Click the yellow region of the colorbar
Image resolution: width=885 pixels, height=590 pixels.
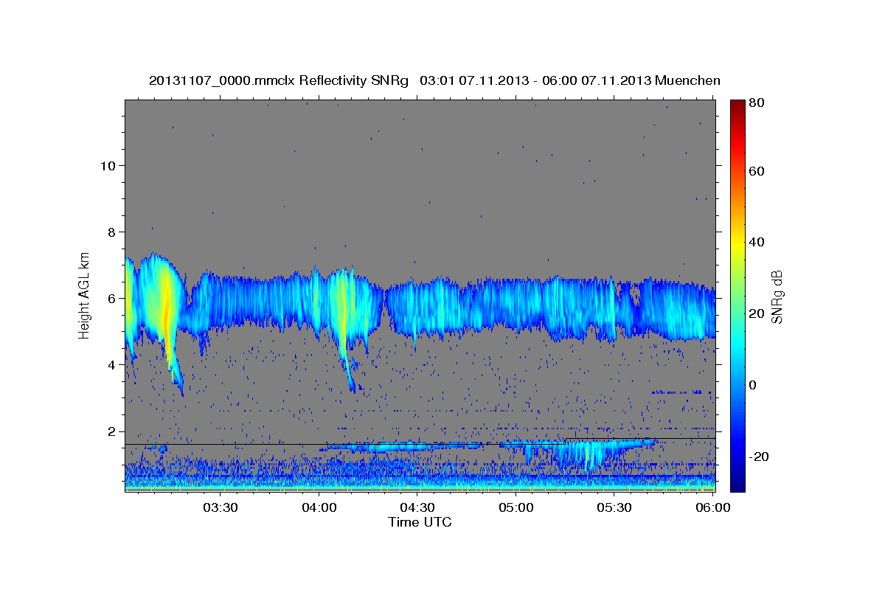737,243
